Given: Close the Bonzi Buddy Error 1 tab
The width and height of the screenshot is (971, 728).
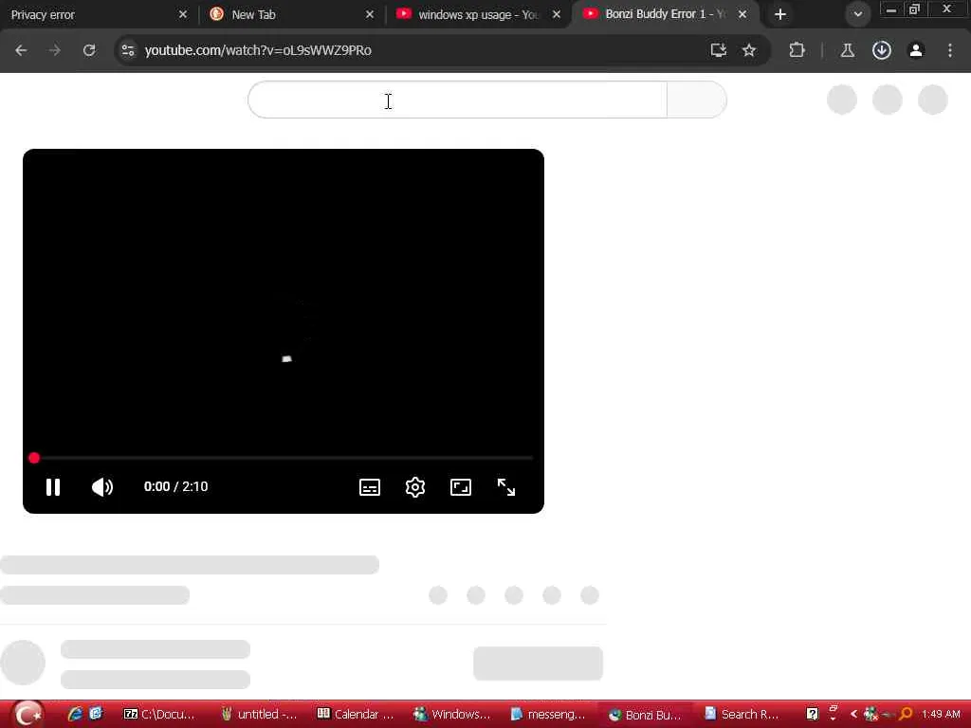Looking at the screenshot, I should 742,13.
